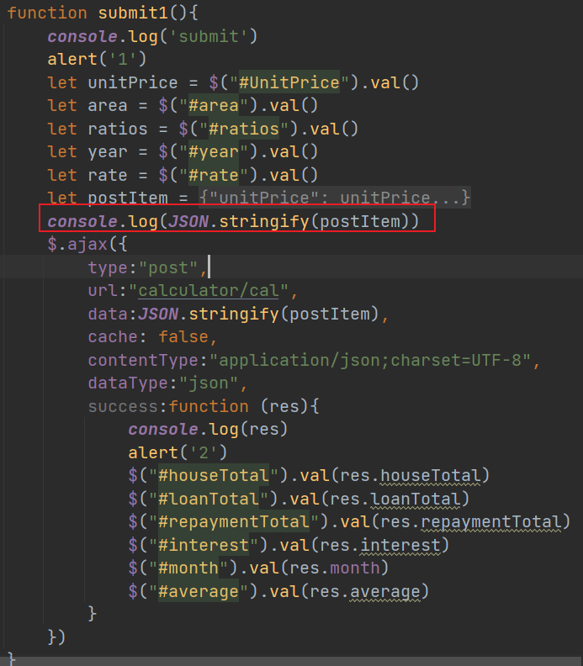Click the submit1 function name
Image resolution: width=583 pixels, height=666 pixels.
(x=134, y=13)
